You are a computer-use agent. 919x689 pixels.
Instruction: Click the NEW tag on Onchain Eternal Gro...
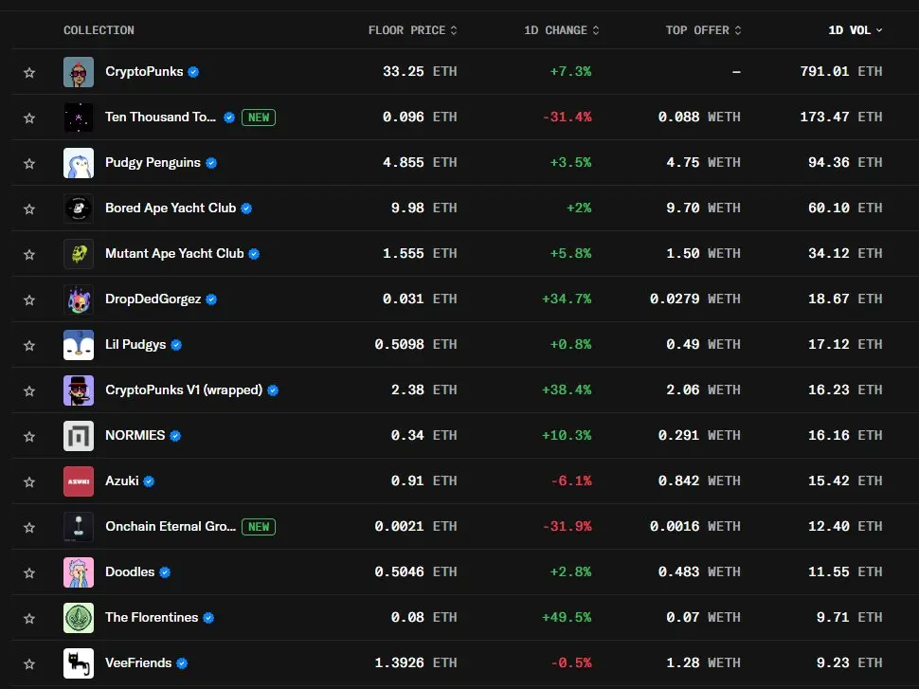[259, 527]
